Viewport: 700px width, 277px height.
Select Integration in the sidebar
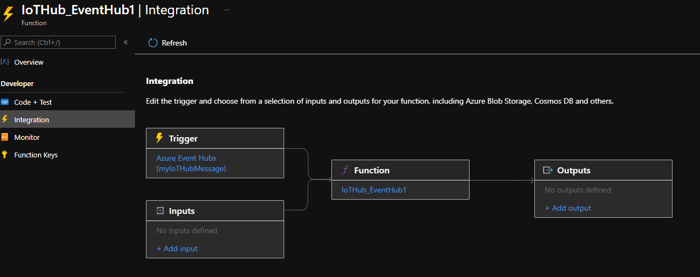[67, 120]
